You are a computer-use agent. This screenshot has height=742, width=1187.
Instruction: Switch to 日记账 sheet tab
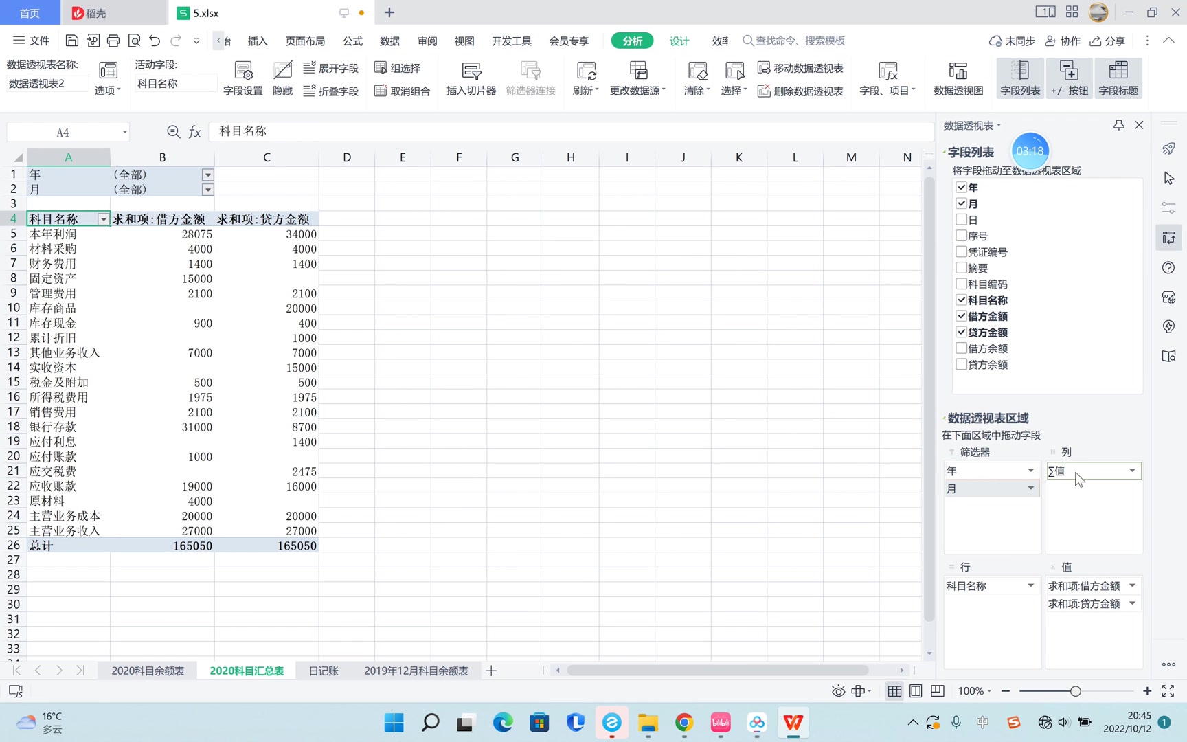pyautogui.click(x=324, y=671)
